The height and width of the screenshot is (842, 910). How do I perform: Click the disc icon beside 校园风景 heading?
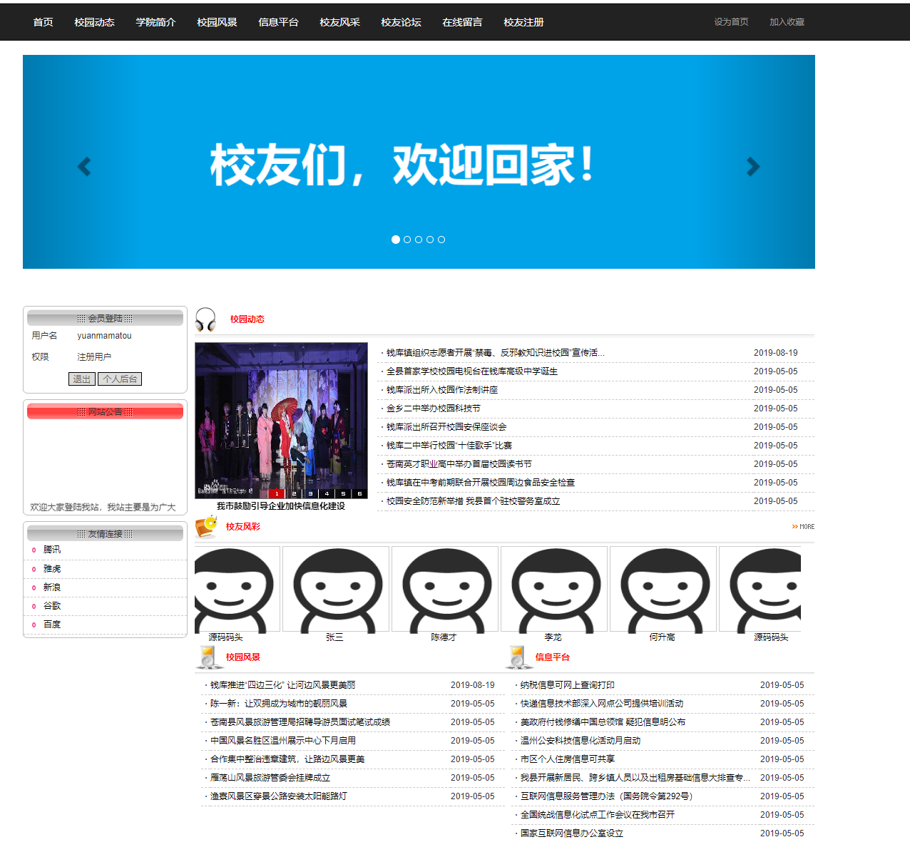point(207,657)
